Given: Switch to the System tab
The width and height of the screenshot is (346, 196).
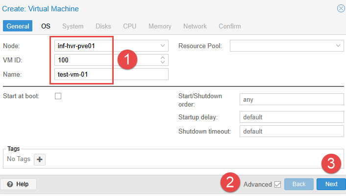Looking at the screenshot, I should click(73, 26).
